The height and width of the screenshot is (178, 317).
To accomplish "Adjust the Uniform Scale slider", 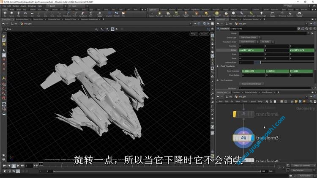I will click(x=283, y=63).
